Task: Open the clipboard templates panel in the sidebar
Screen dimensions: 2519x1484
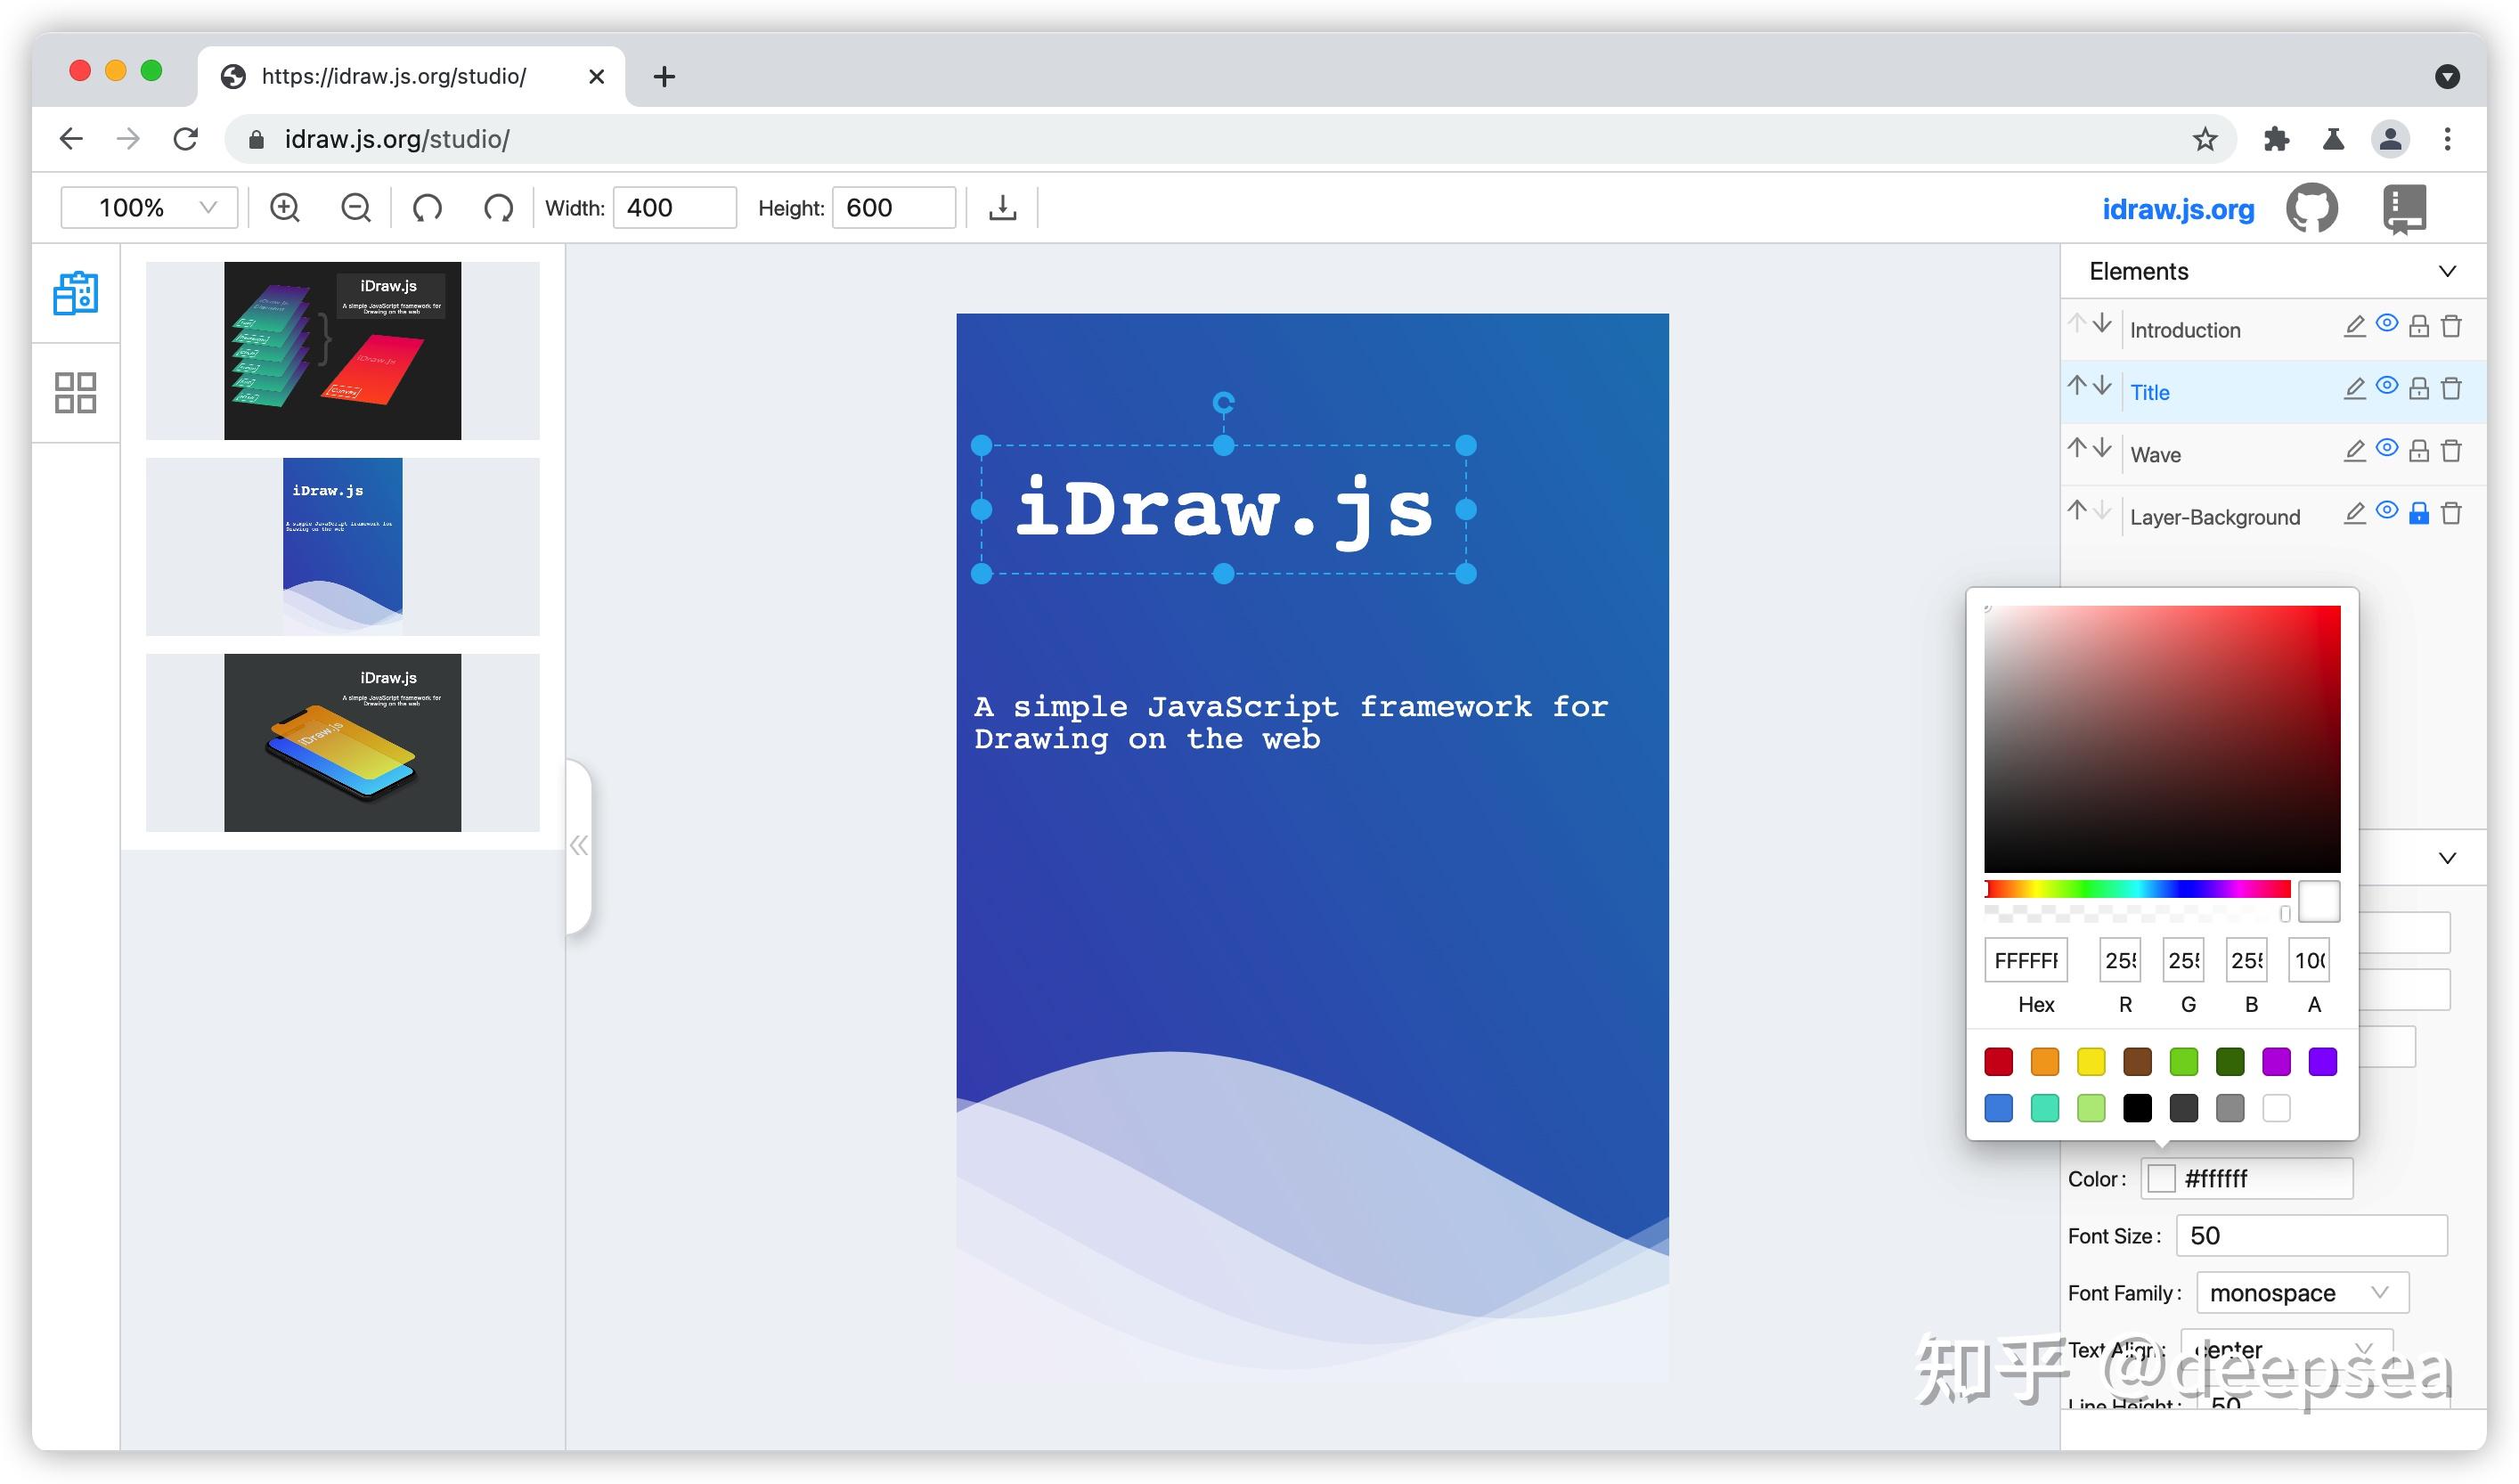Action: click(x=75, y=294)
